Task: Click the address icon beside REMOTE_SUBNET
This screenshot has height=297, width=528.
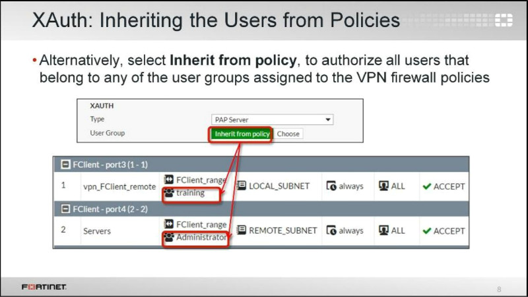Action: 241,230
